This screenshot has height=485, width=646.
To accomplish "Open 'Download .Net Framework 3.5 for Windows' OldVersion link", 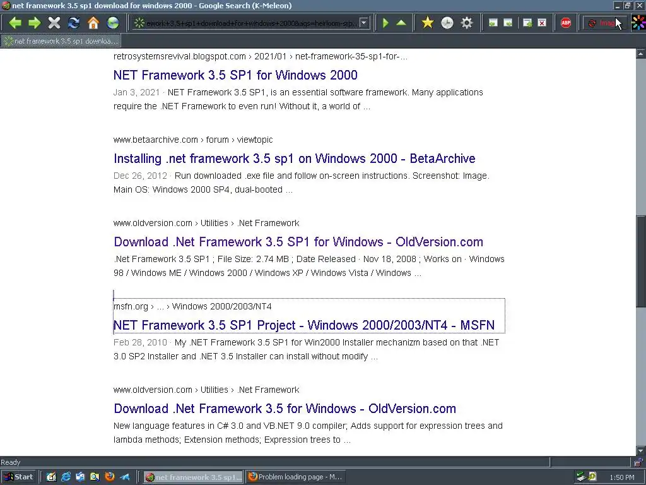I will click(x=285, y=409).
